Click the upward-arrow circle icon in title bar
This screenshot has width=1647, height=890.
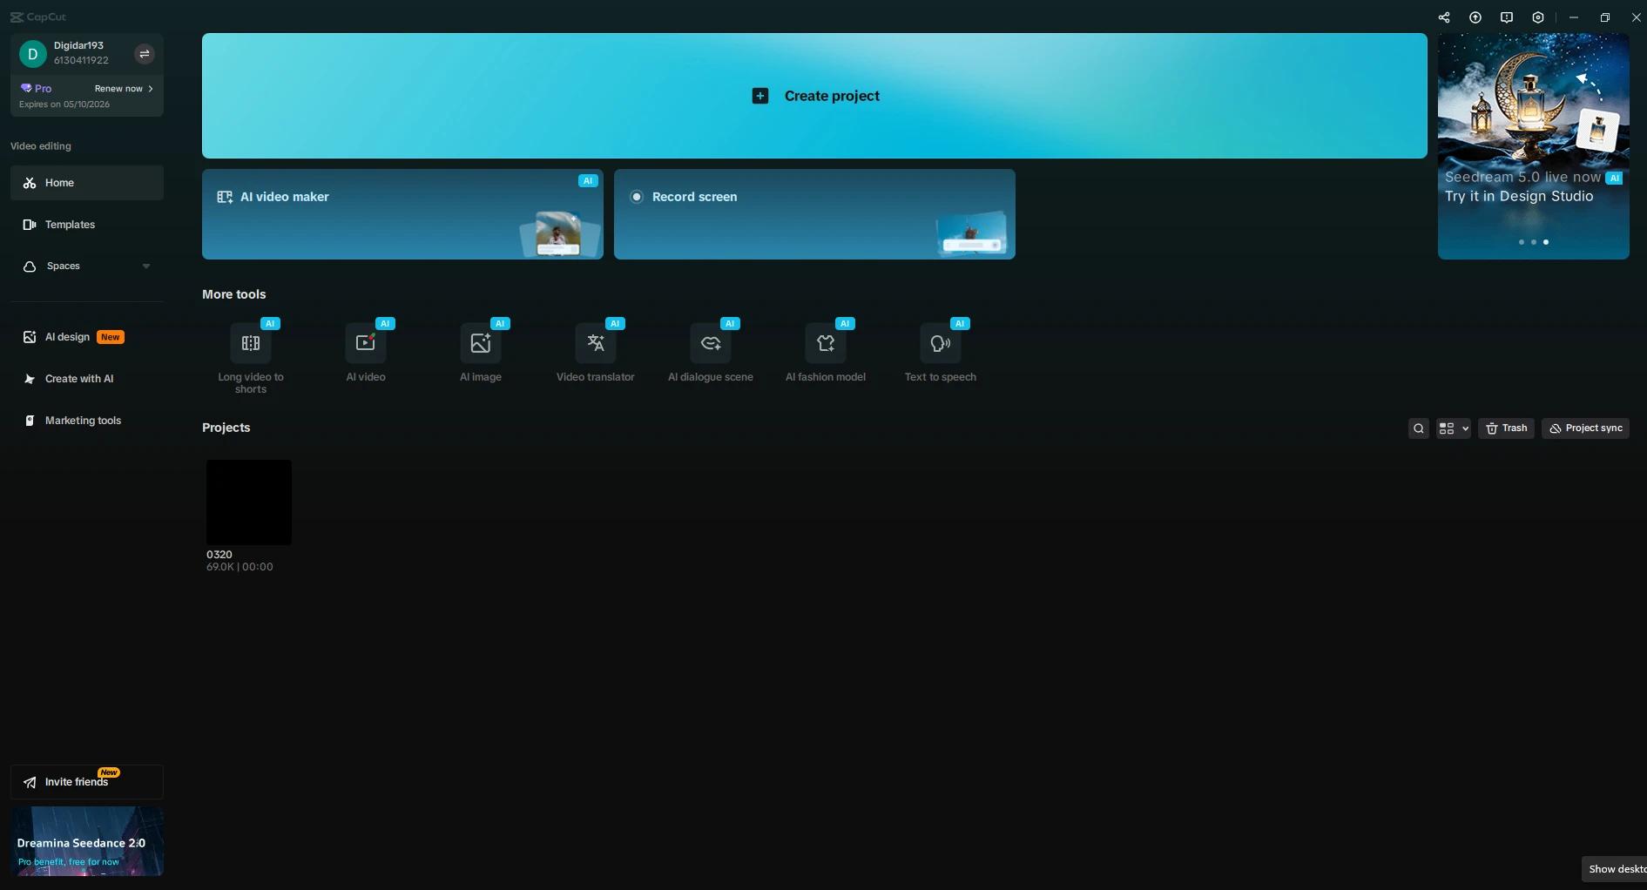(1475, 17)
